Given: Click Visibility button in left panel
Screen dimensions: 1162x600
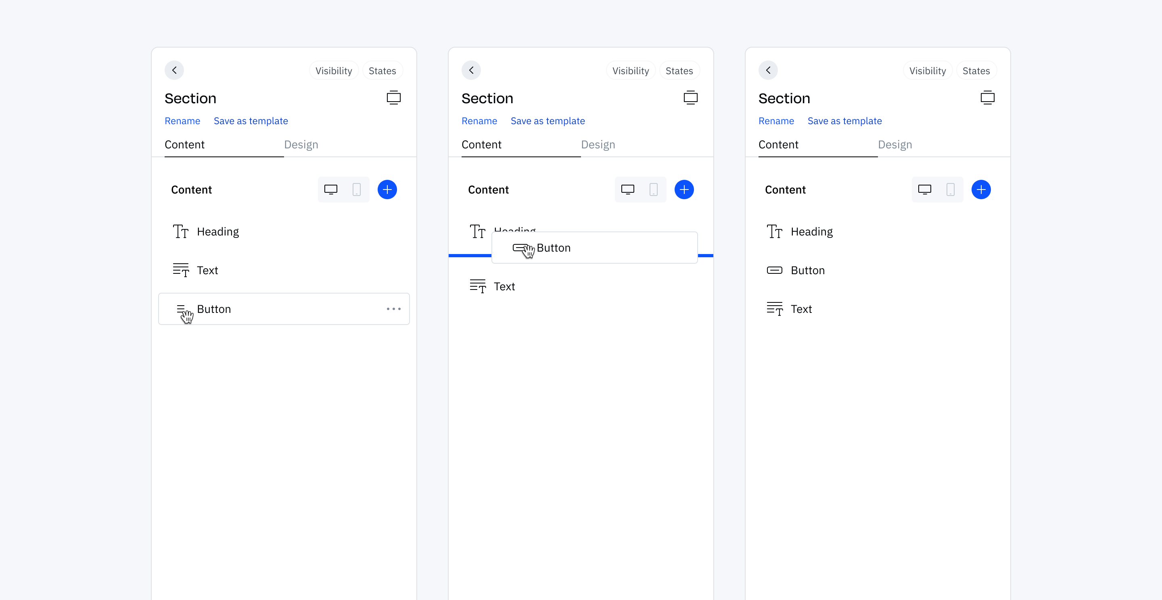Looking at the screenshot, I should point(333,71).
